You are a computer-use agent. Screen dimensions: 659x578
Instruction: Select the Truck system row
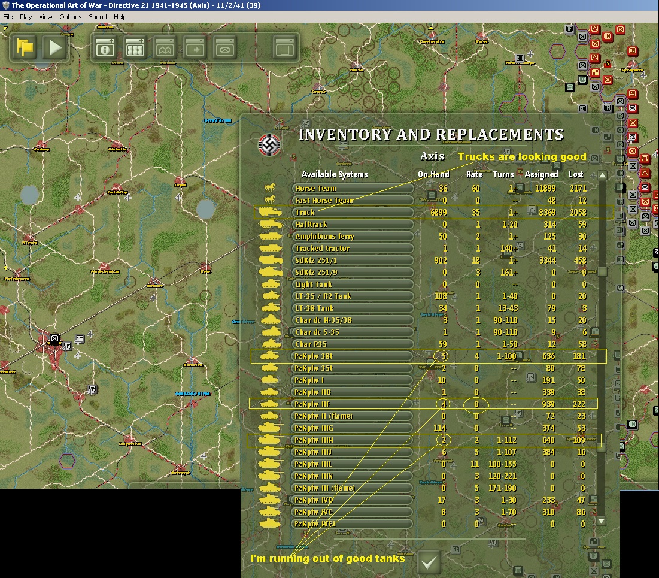352,213
